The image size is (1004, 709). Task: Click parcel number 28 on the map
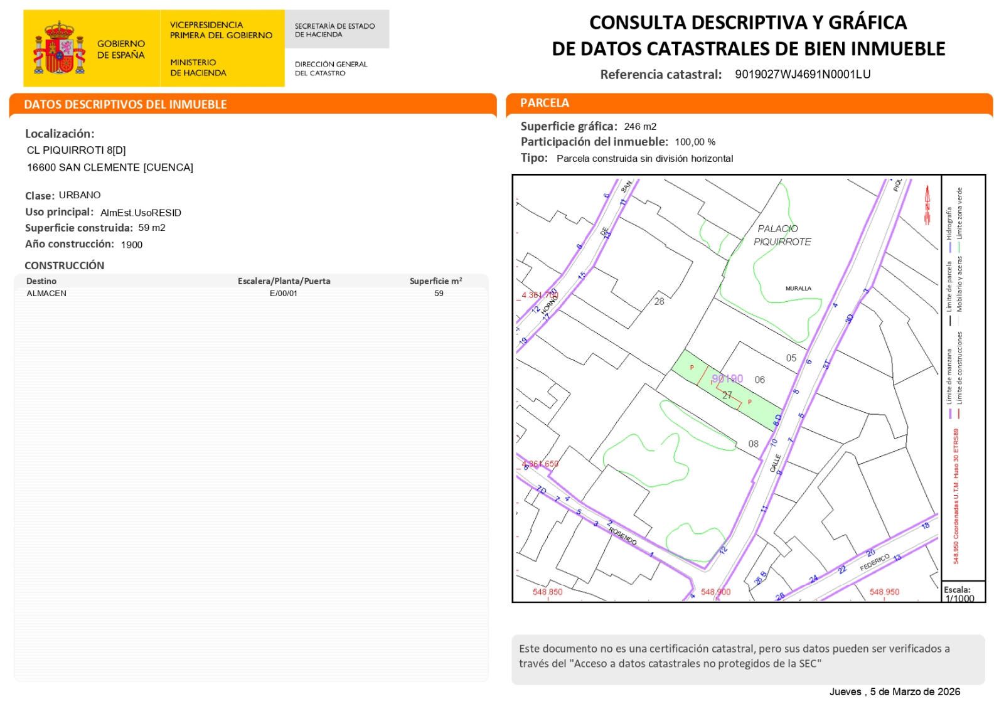659,301
